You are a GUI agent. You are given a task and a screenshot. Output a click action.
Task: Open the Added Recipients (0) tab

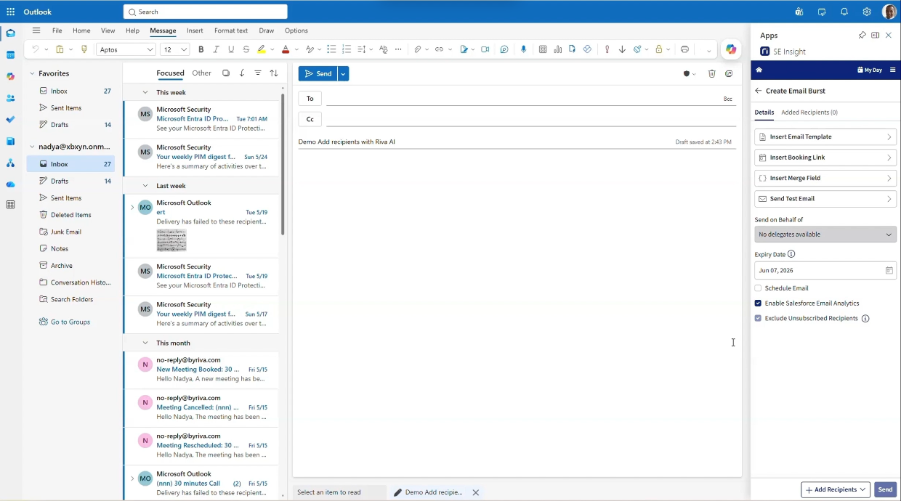click(809, 113)
